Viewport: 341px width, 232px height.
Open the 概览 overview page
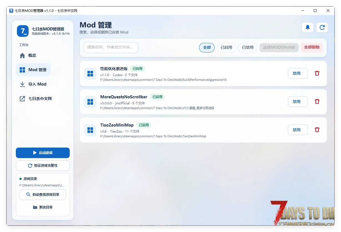(x=33, y=55)
